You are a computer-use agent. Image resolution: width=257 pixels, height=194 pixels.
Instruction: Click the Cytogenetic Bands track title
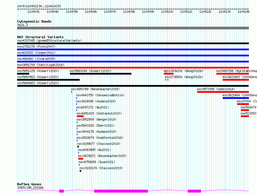34,21
